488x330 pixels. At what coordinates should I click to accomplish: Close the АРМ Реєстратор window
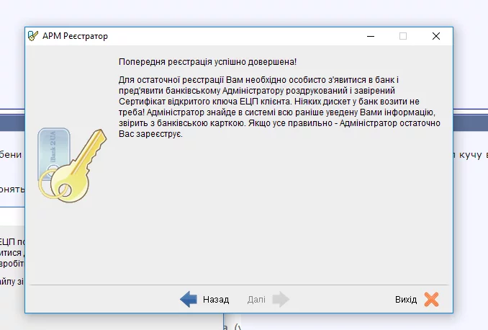[x=436, y=37]
